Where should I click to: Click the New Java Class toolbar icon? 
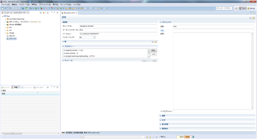pyautogui.click(x=61, y=8)
